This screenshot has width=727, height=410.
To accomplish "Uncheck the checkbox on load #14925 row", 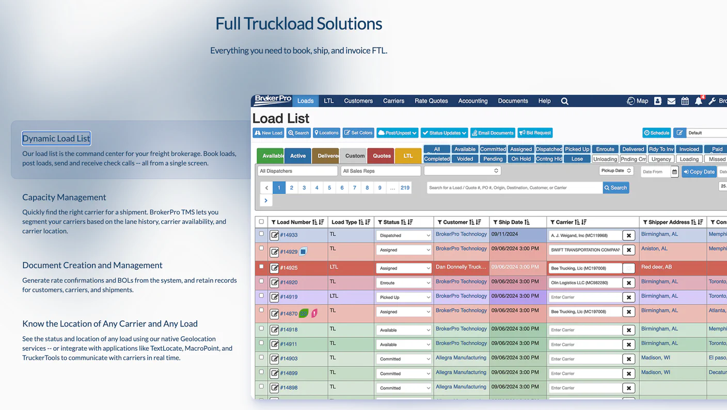I will (x=261, y=268).
